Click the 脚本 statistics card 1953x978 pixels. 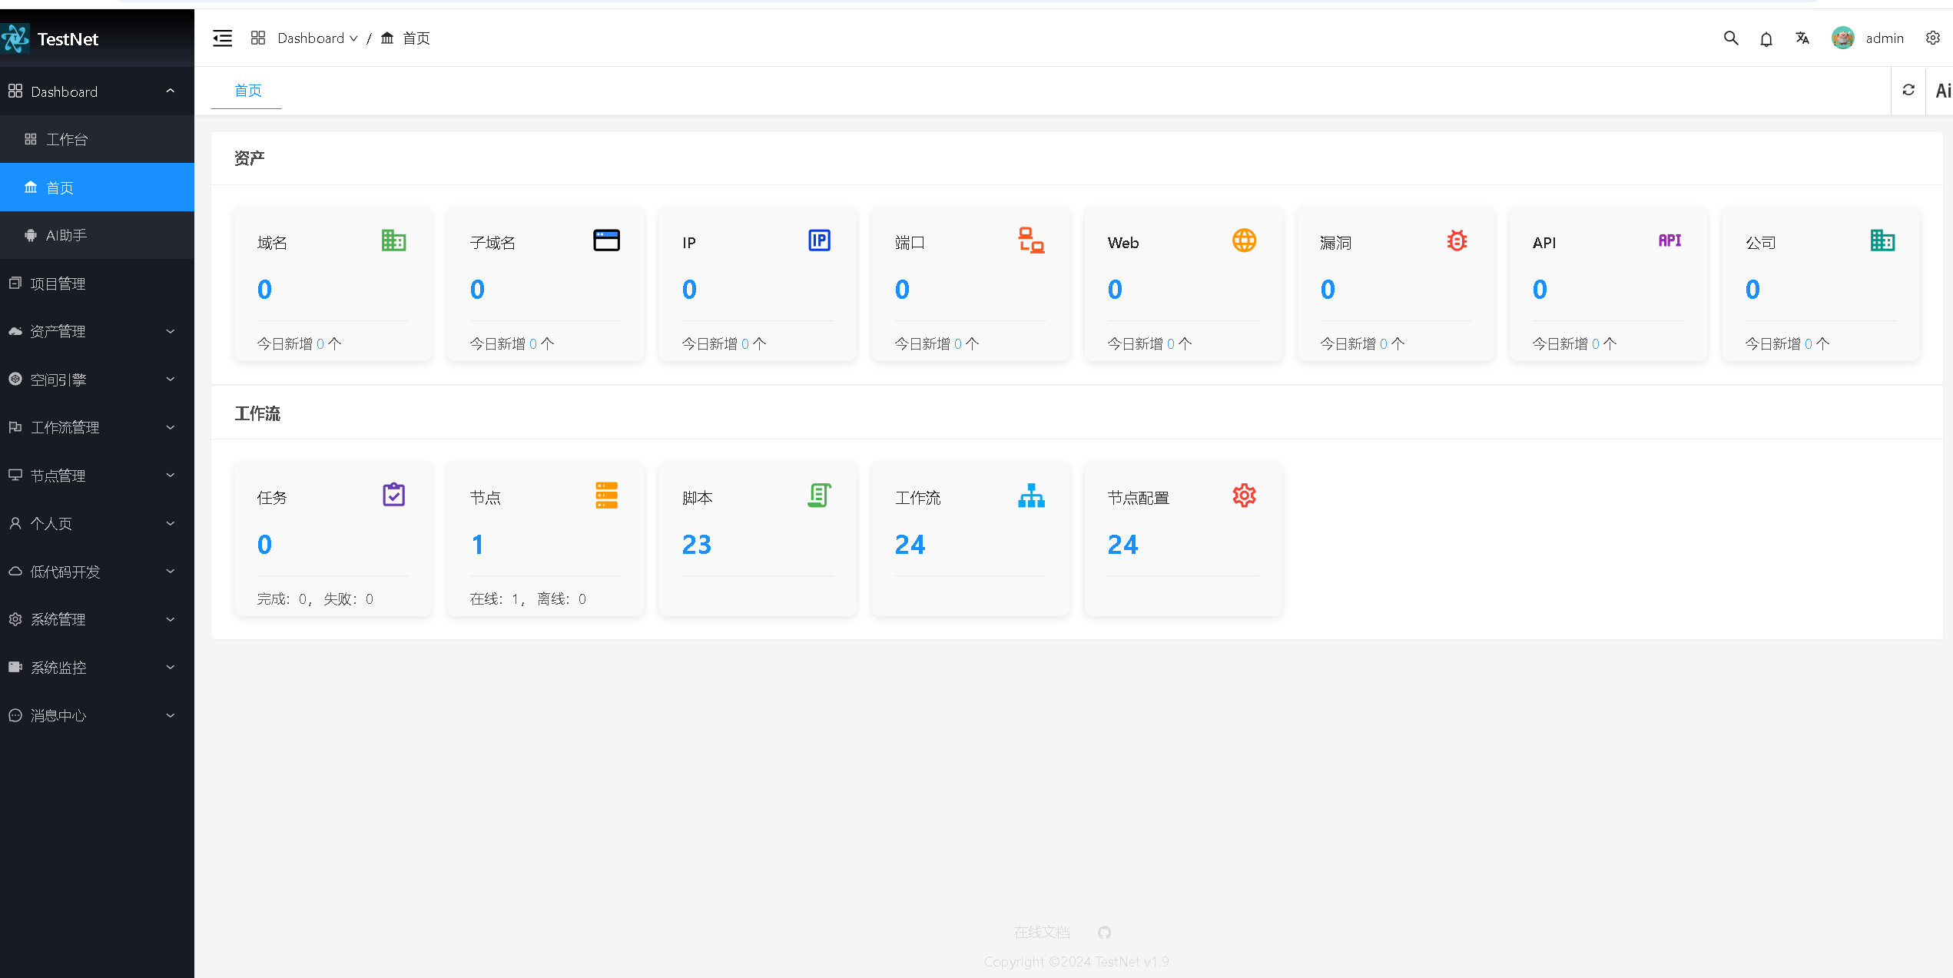(x=757, y=538)
